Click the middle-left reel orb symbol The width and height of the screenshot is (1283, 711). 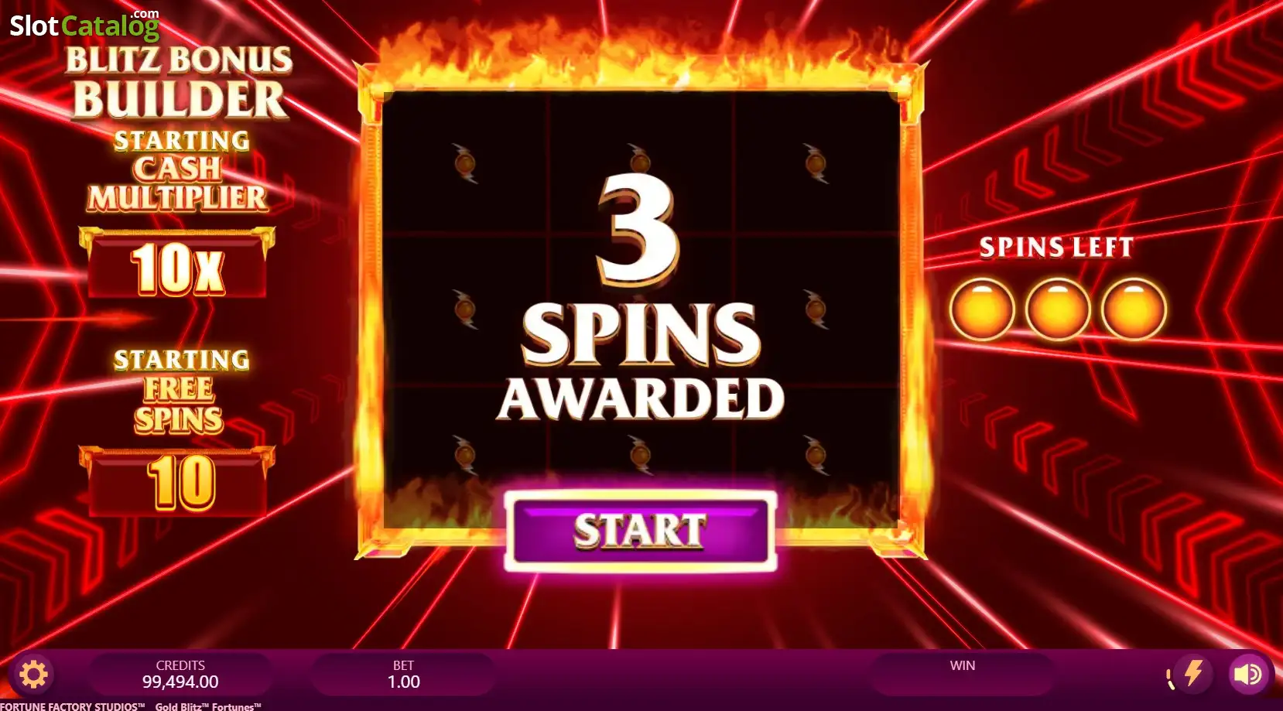465,309
